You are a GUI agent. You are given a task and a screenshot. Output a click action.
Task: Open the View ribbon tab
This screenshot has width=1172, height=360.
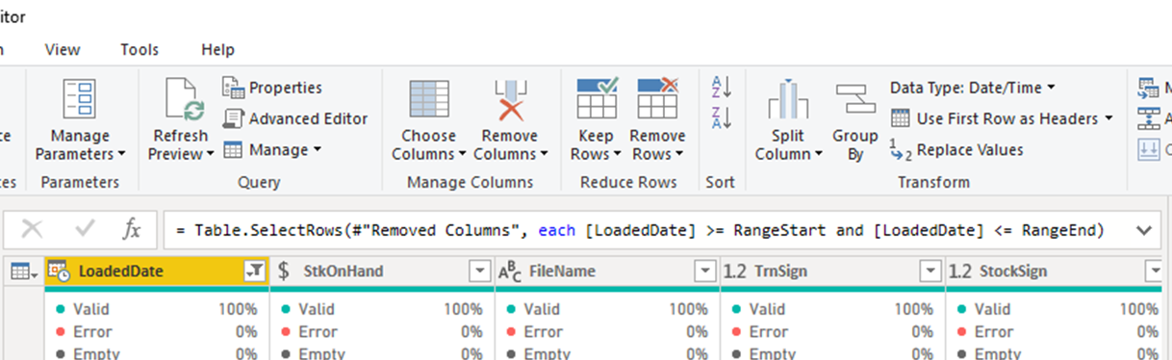point(63,49)
